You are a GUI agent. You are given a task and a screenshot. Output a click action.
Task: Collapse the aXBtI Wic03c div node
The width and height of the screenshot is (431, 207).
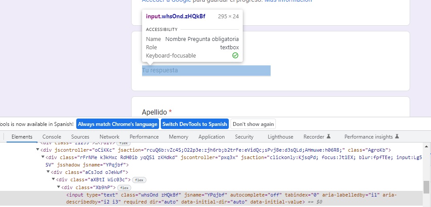[x=53, y=180]
